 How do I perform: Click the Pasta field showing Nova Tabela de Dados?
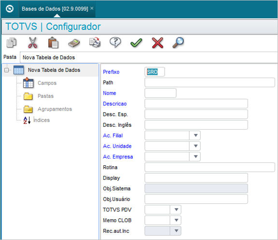[149, 57]
